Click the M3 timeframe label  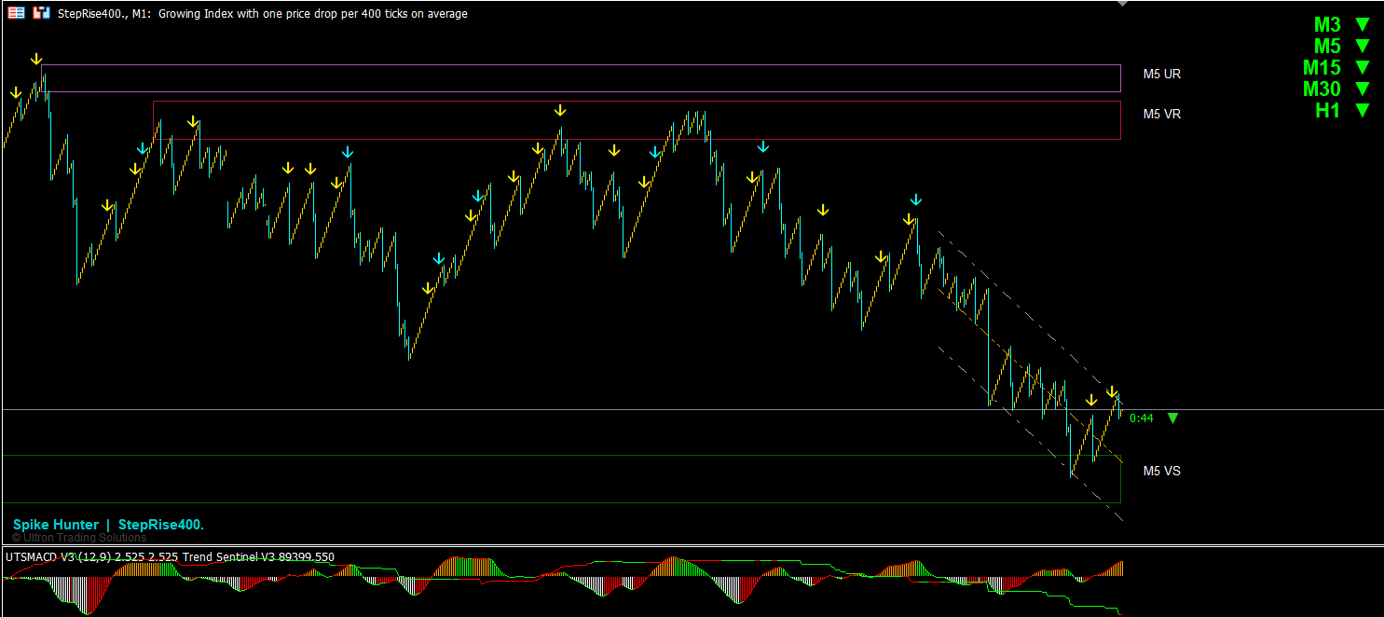pyautogui.click(x=1327, y=25)
